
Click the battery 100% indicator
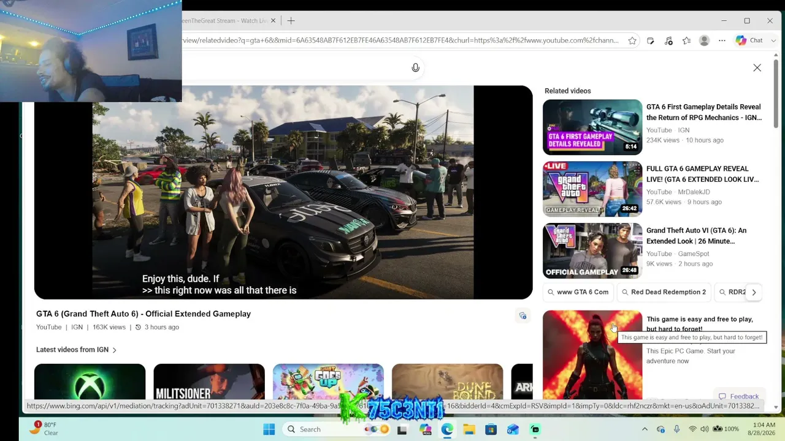point(726,429)
